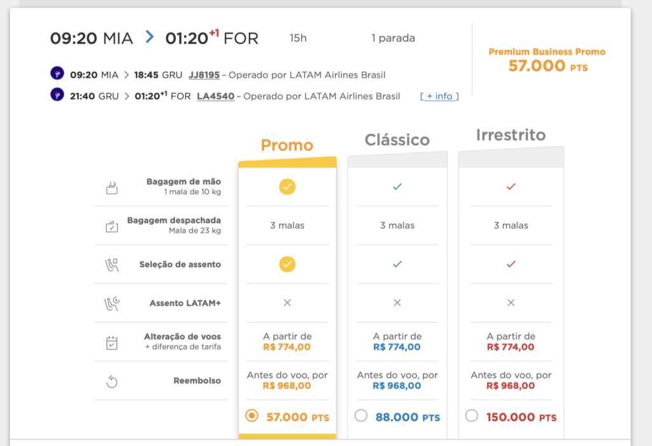The height and width of the screenshot is (446, 652).
Task: Switch to the Irrestrito fare tab
Action: tap(511, 135)
